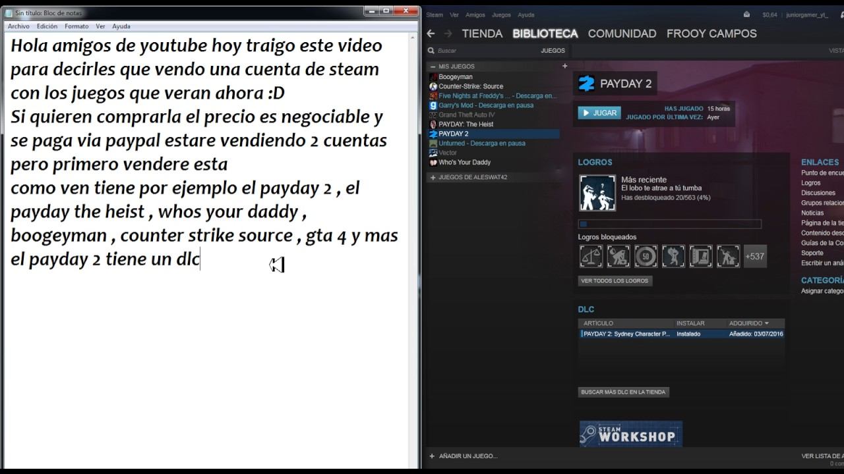
Task: Select PAYDAY 2: Sydney Character Pack DLC row
Action: 681,334
